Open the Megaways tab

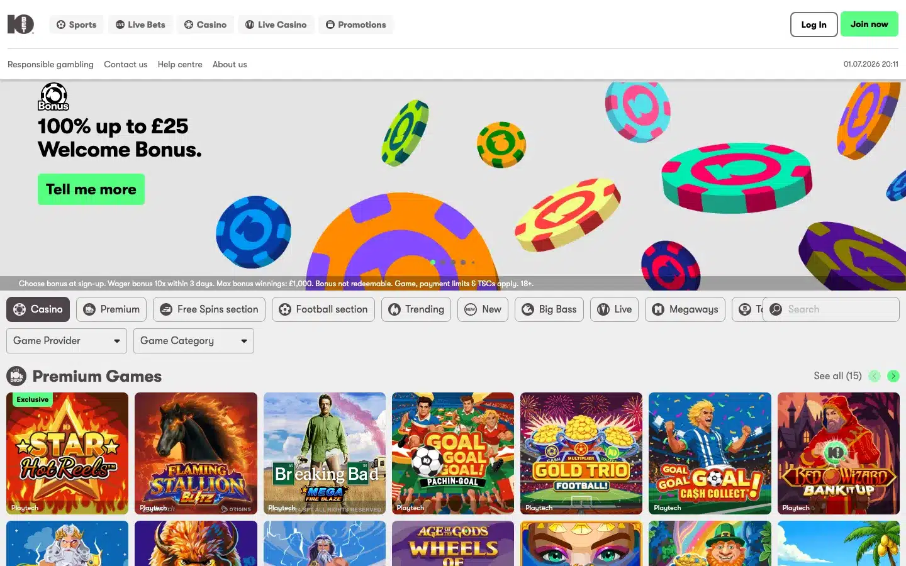(x=685, y=309)
